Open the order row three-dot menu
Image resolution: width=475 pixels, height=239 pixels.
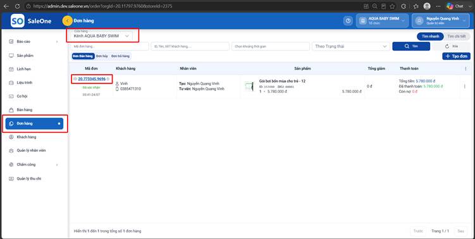465,87
